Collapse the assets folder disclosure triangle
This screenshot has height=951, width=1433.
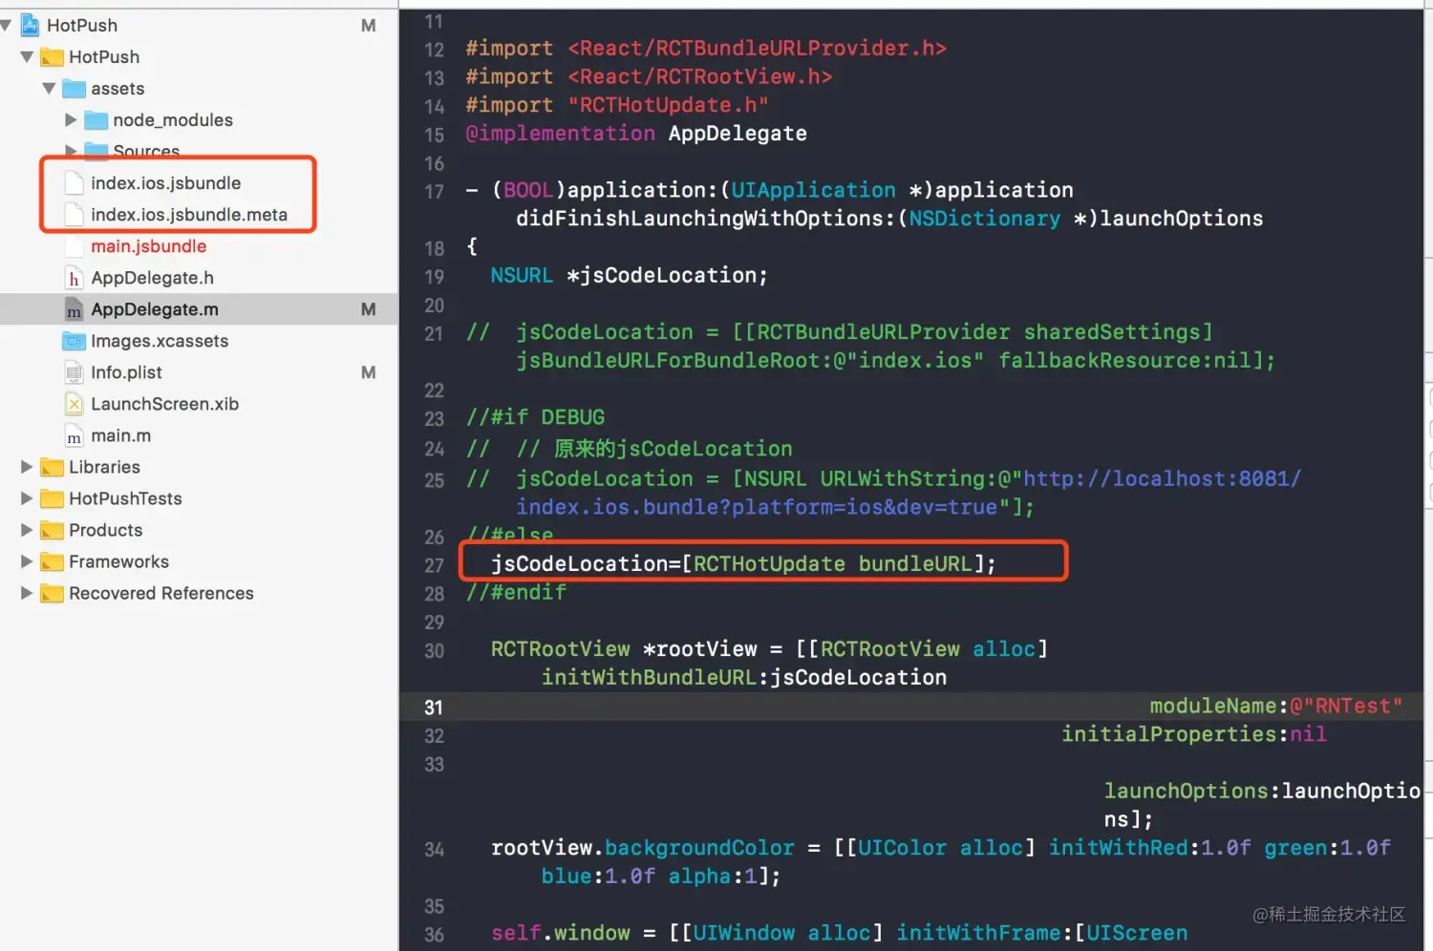pyautogui.click(x=49, y=88)
